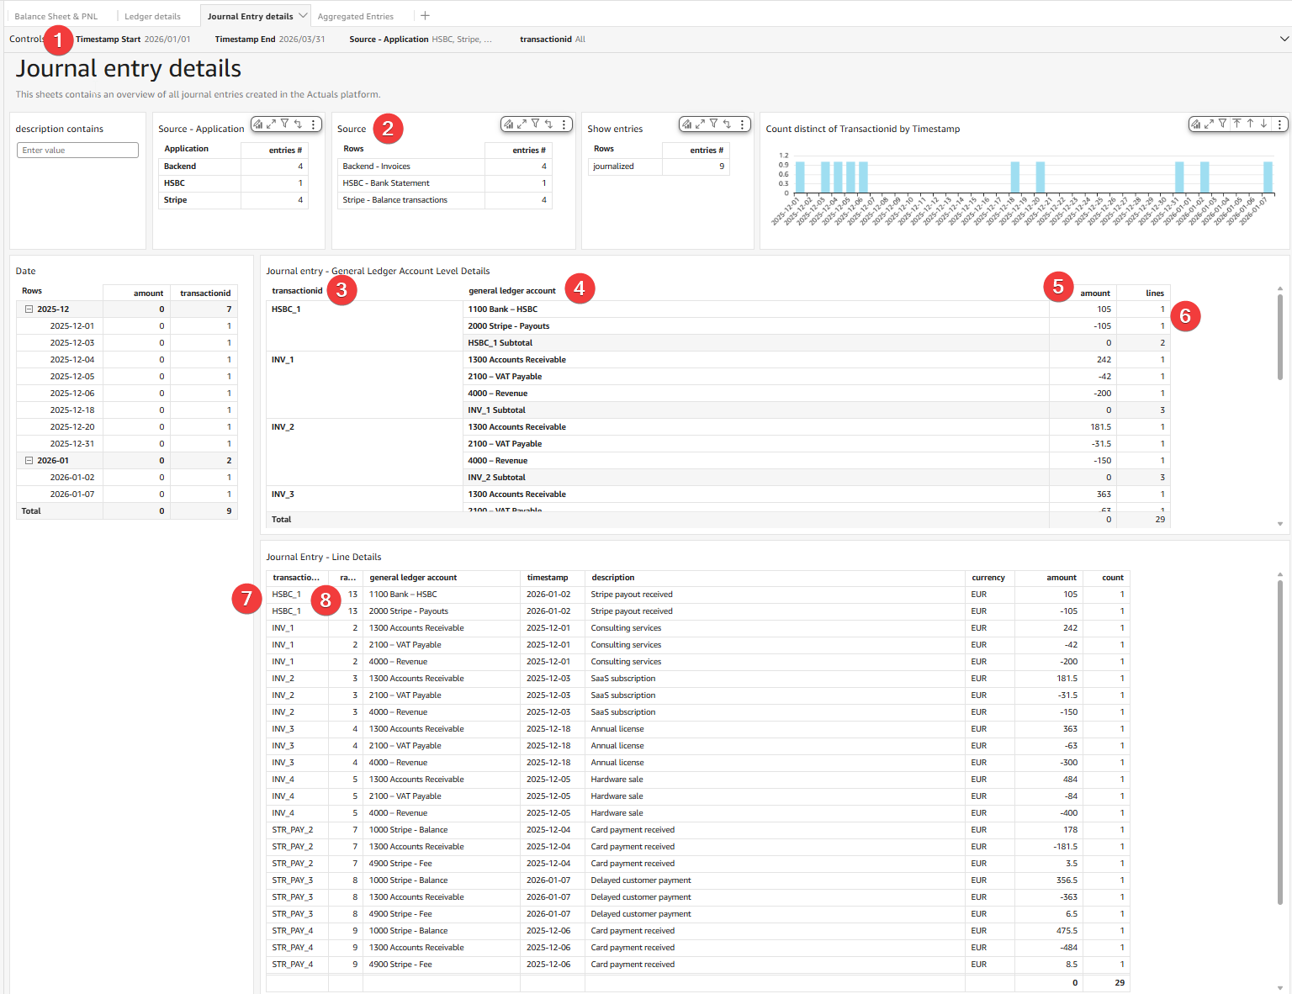Click drill up to top icon on chart
The height and width of the screenshot is (994, 1292).
tap(1236, 124)
